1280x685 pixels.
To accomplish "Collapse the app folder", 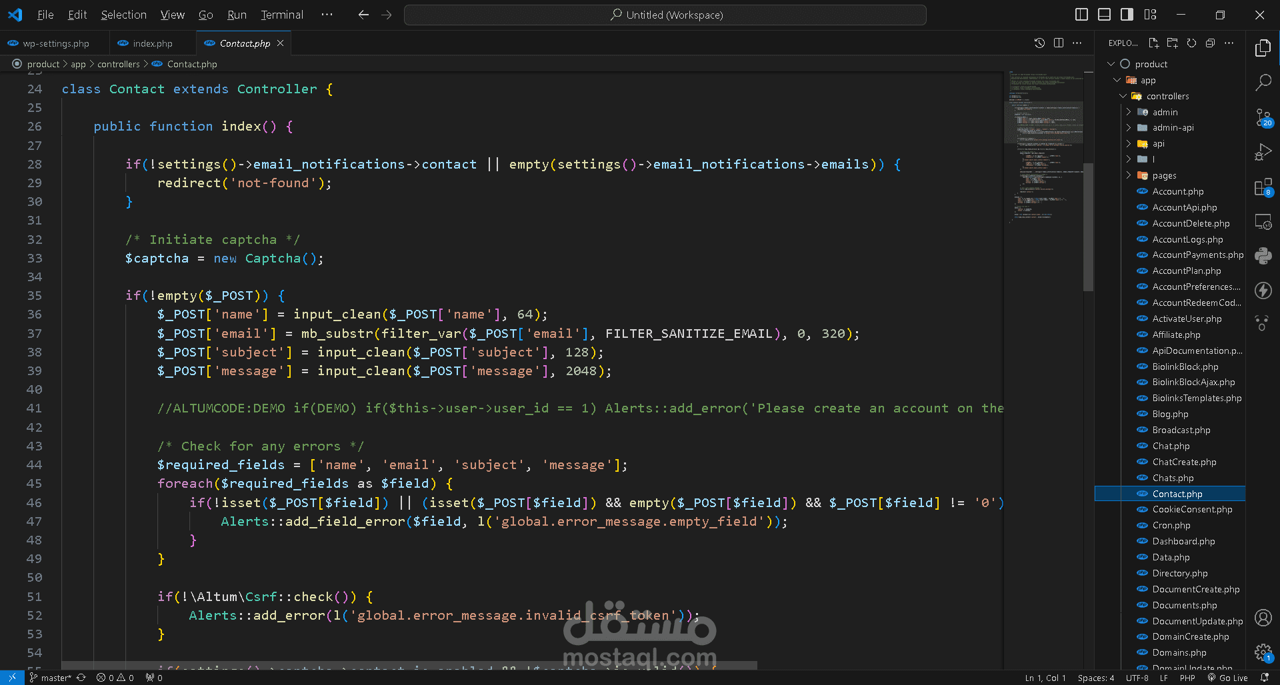I will [1117, 80].
